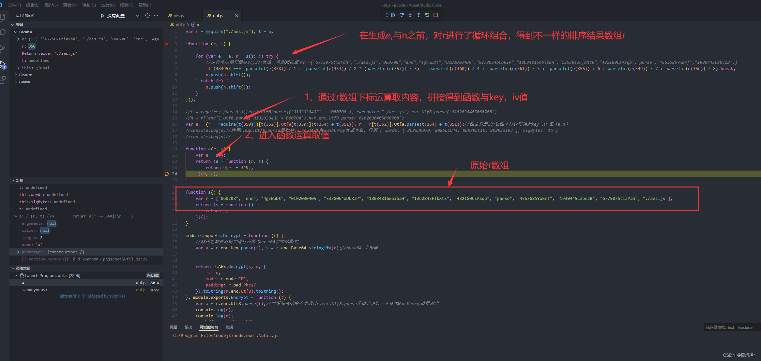Screen dimensions: 761x361
Task: Click the Step Into debug icon
Action: pos(410,15)
